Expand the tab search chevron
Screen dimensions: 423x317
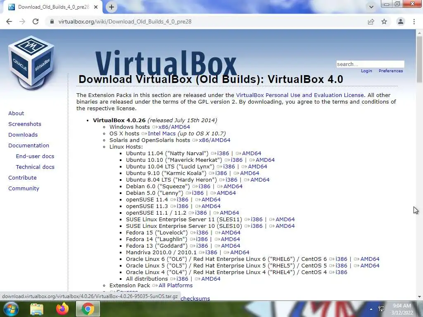point(371,7)
